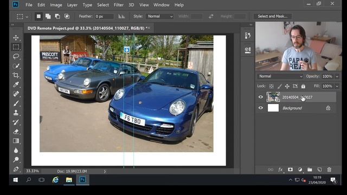The height and width of the screenshot is (195, 347).
Task: Open the File menu
Action: point(29,5)
